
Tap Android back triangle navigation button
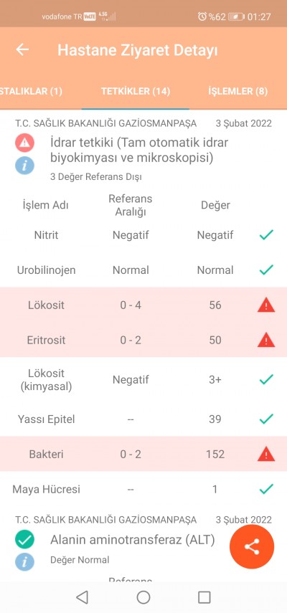(82, 597)
